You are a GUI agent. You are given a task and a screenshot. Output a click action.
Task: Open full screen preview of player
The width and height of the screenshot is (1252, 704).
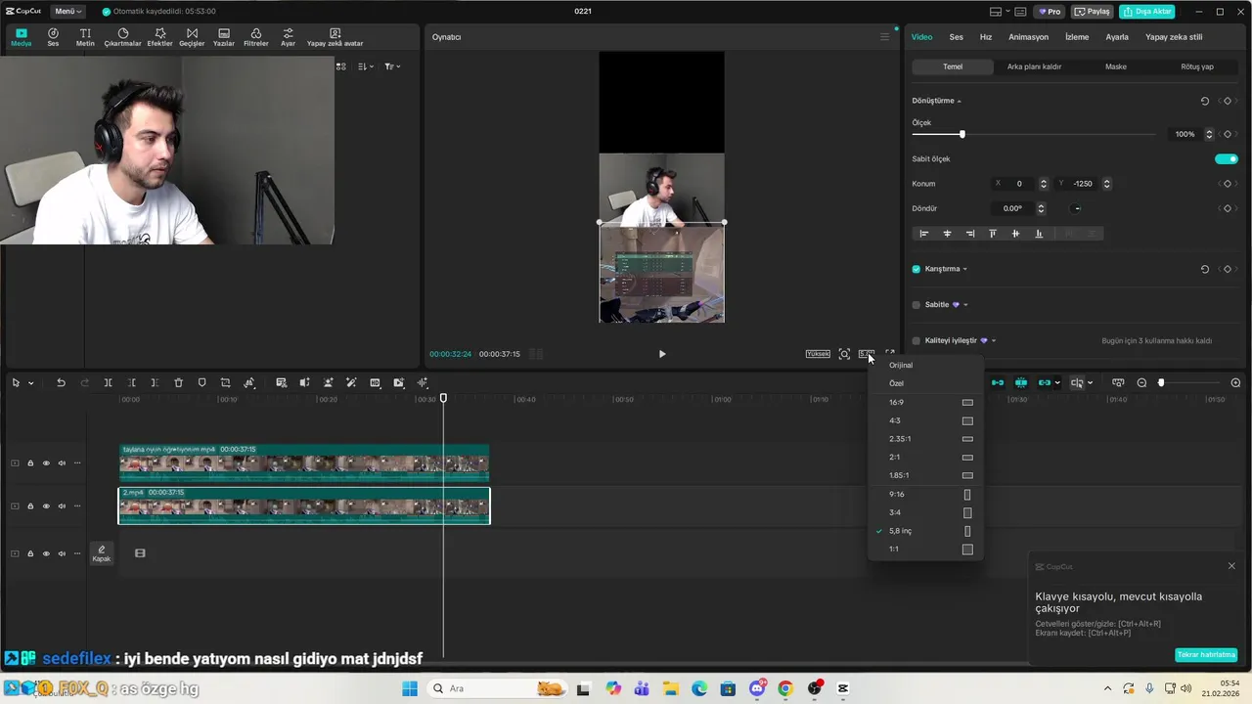(x=889, y=354)
